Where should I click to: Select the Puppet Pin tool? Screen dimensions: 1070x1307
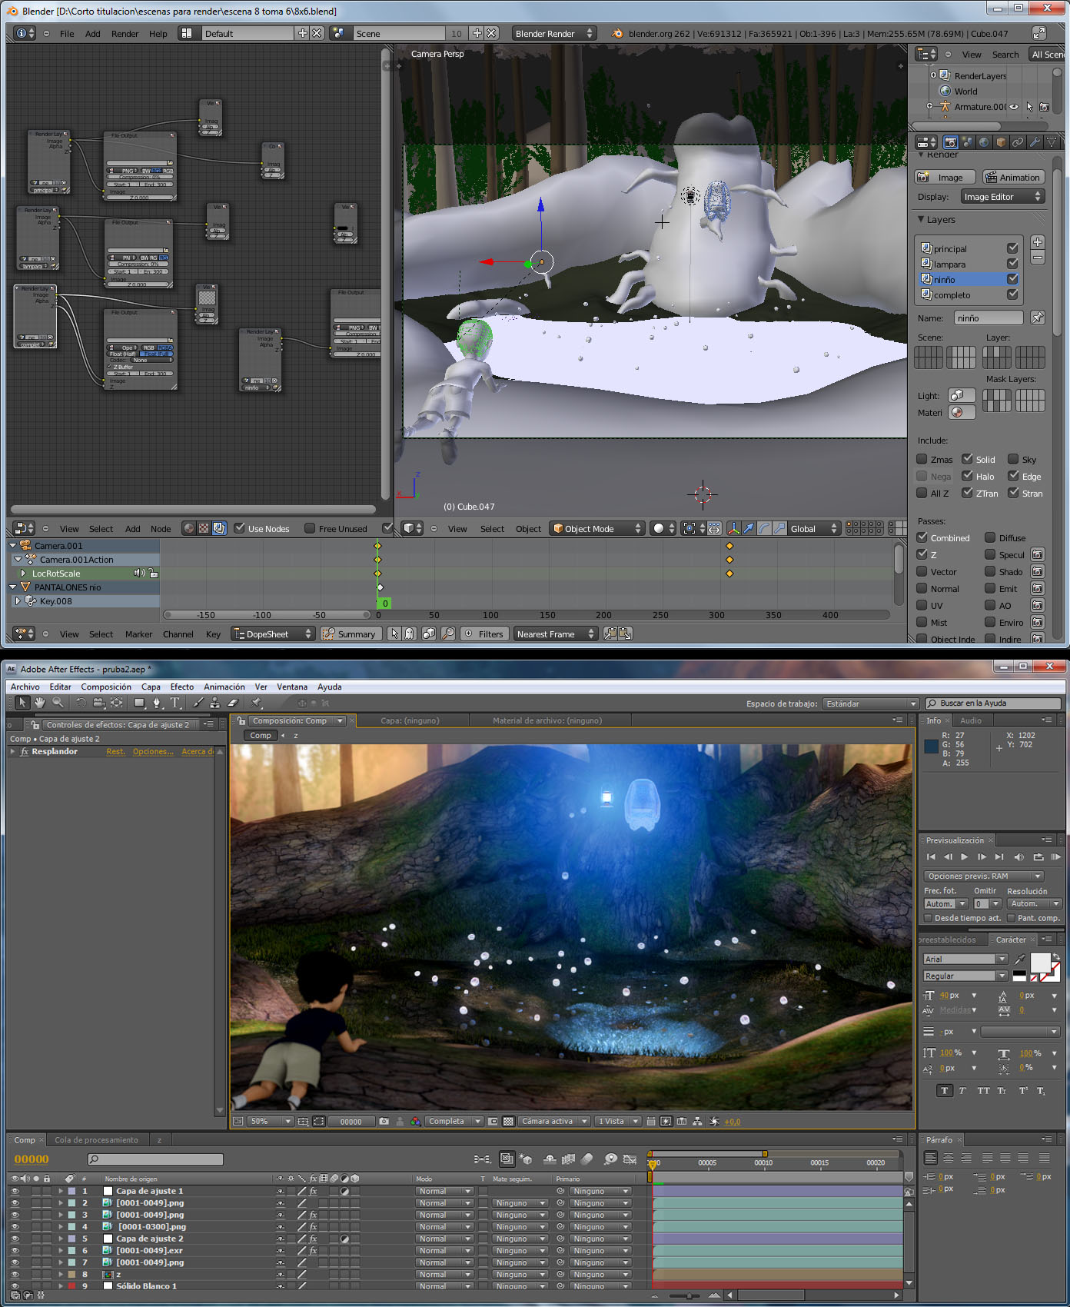coord(256,703)
